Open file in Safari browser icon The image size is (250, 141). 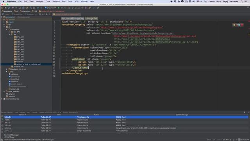pyautogui.click(x=239, y=25)
